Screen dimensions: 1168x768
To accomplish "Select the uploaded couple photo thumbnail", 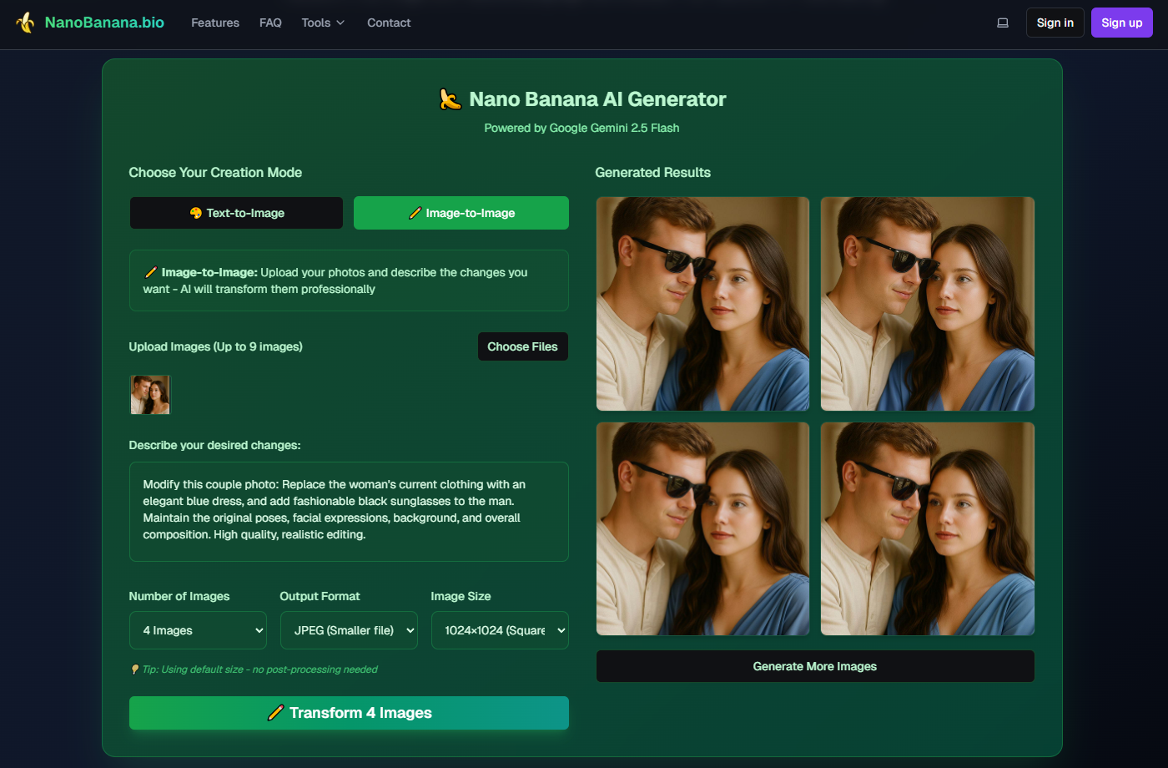I will (150, 394).
